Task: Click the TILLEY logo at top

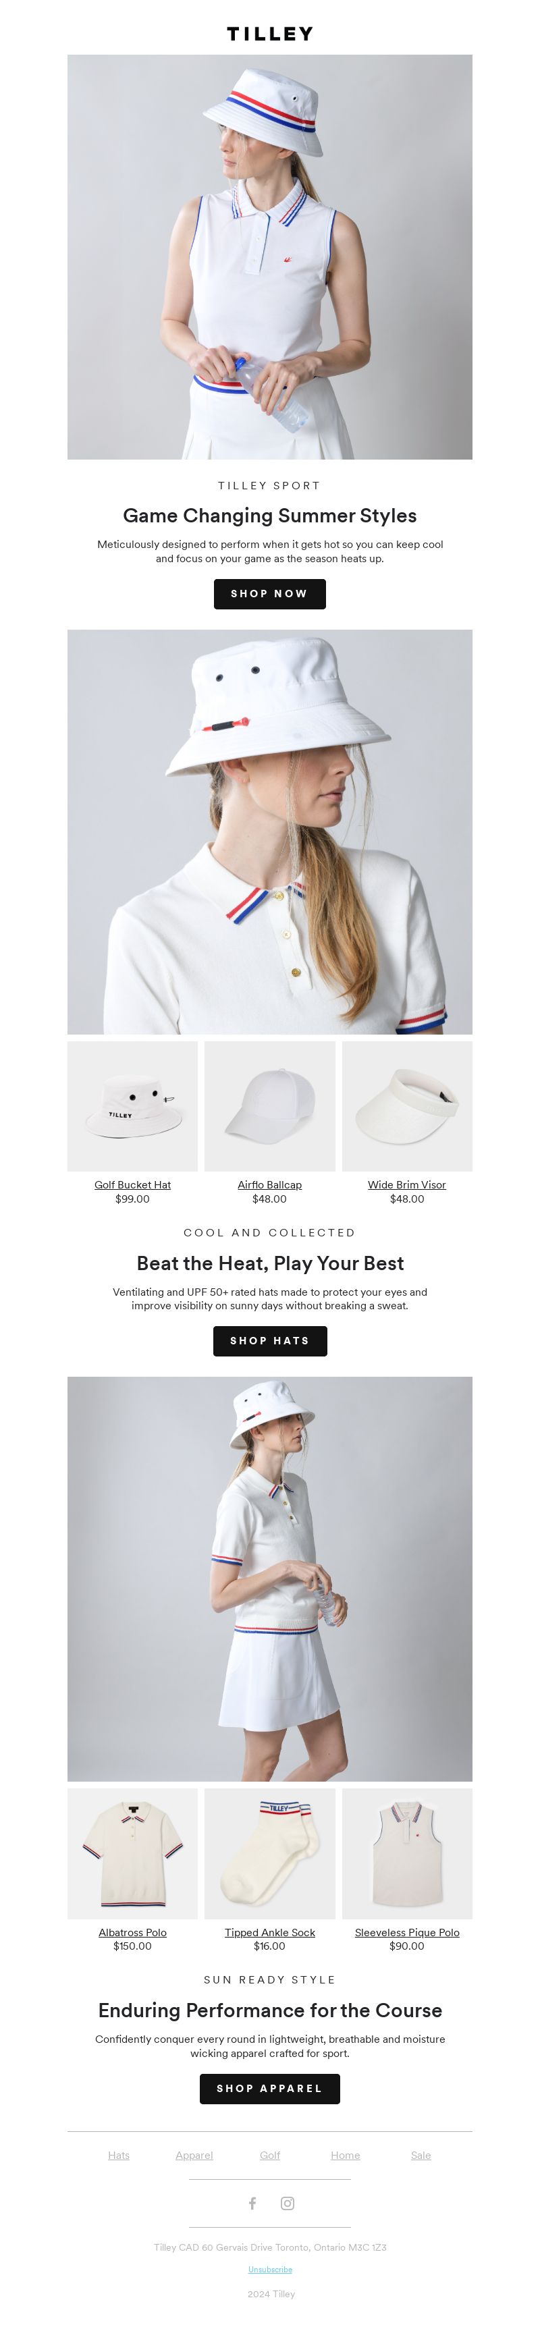Action: tap(269, 34)
